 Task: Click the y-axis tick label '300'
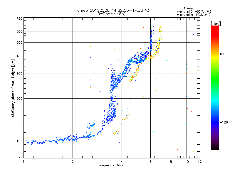[x=19, y=74]
